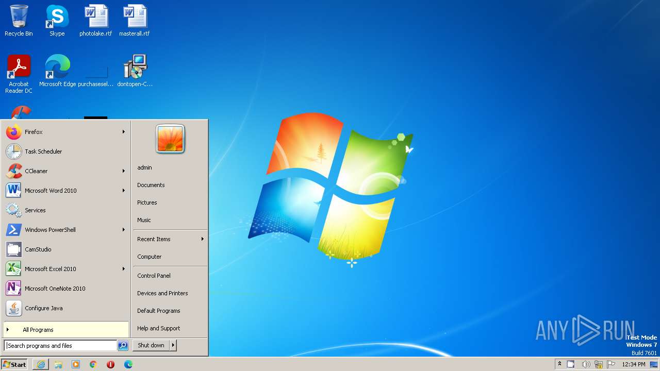Select the dontopen-C... installer icon
The width and height of the screenshot is (660, 371).
pyautogui.click(x=135, y=71)
